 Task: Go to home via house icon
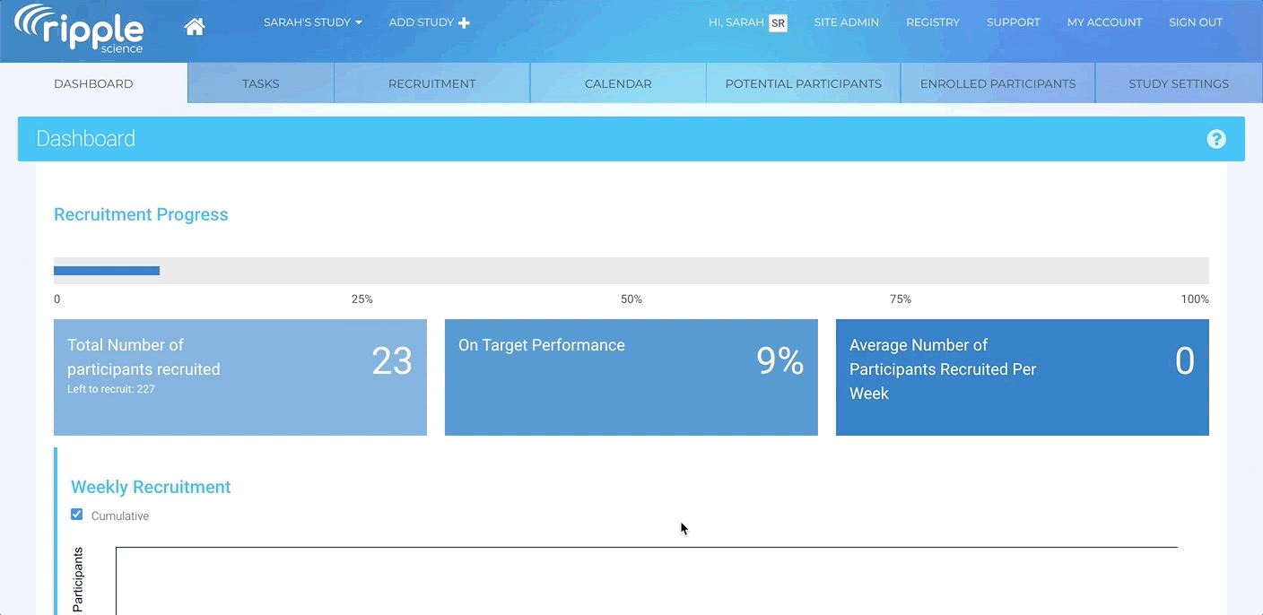tap(195, 26)
